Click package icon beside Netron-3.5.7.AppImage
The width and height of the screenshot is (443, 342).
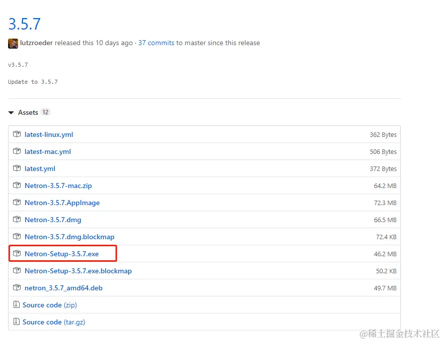[x=17, y=202]
